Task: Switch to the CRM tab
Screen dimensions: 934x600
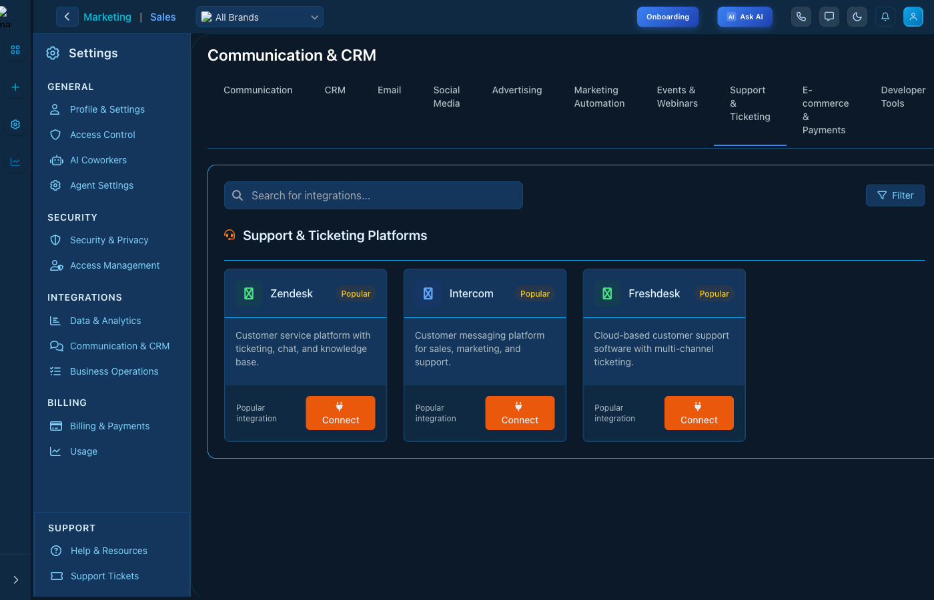Action: [x=335, y=90]
